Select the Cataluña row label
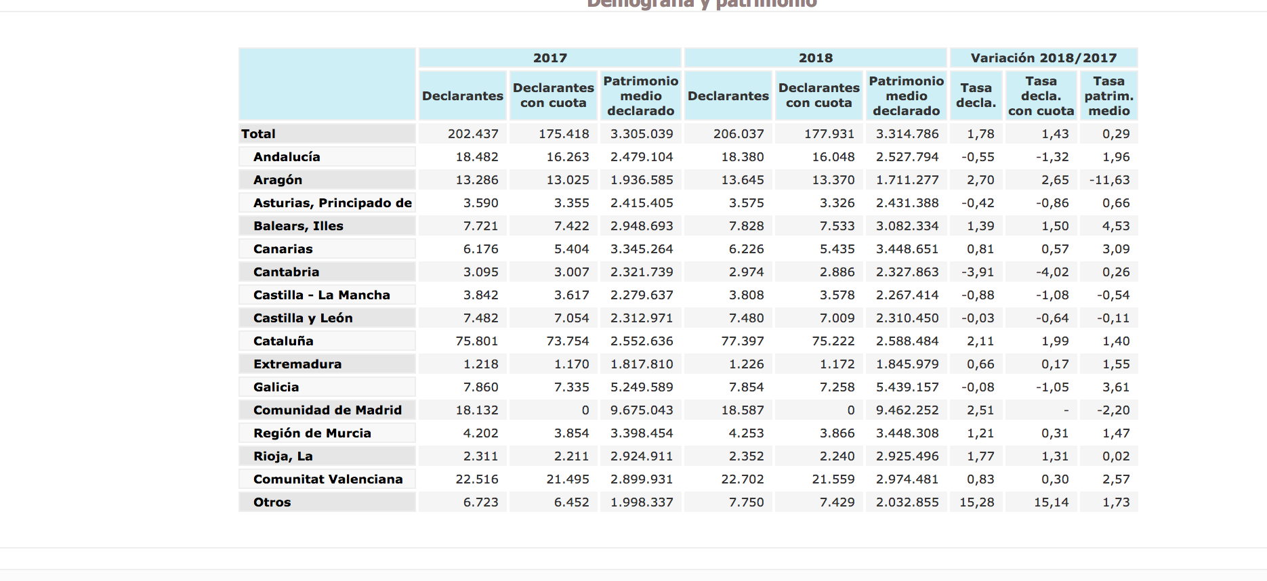The image size is (1267, 581). click(x=283, y=341)
